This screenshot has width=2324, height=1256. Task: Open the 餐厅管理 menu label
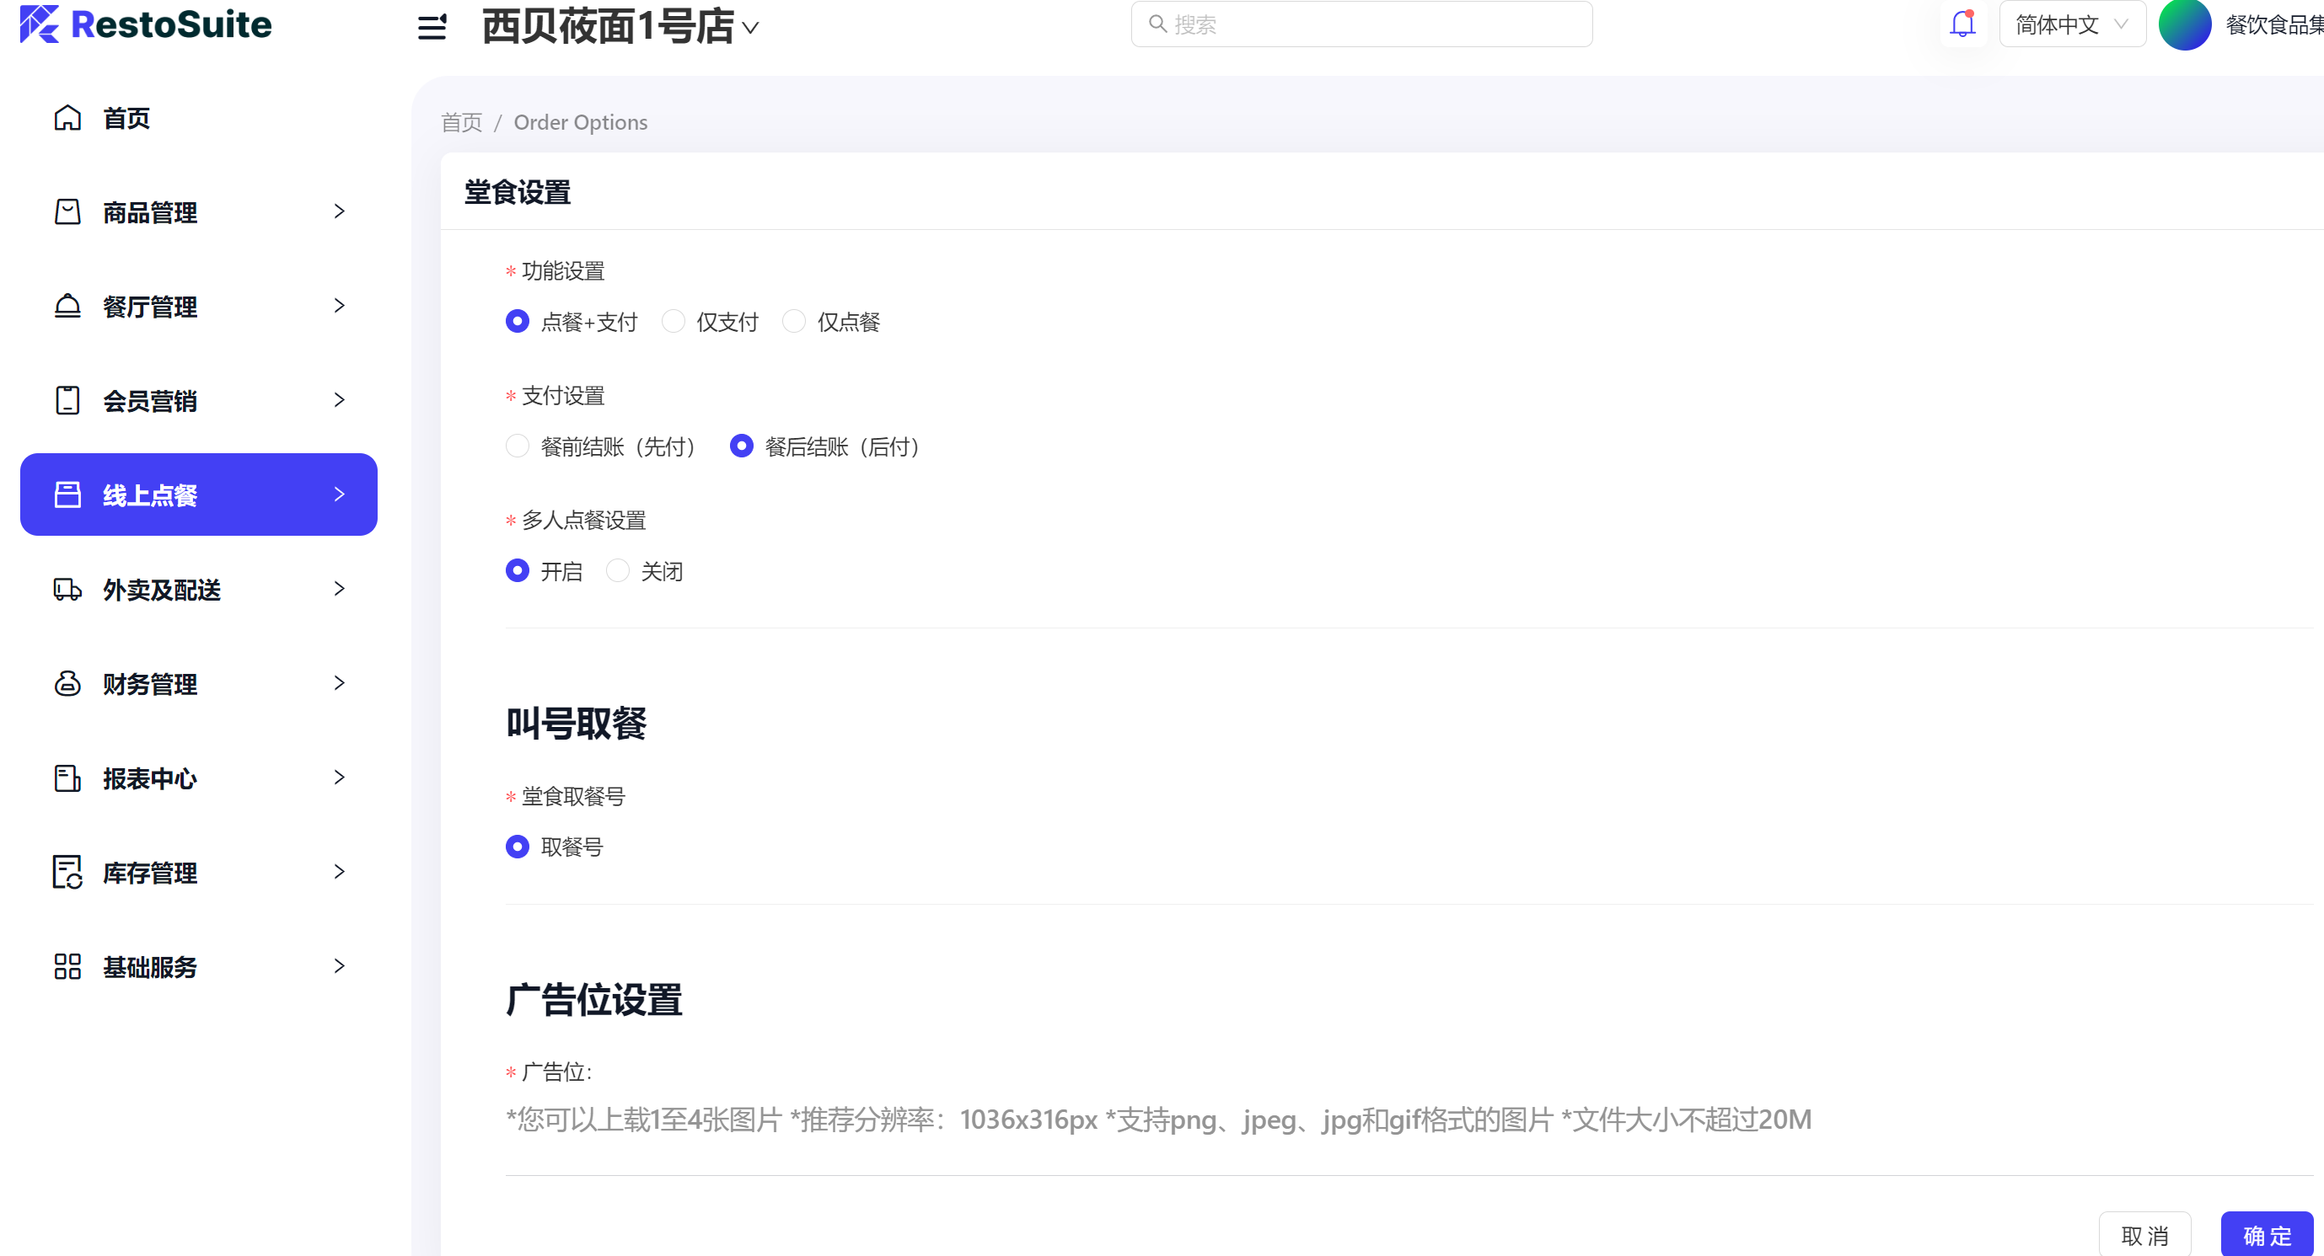[150, 307]
